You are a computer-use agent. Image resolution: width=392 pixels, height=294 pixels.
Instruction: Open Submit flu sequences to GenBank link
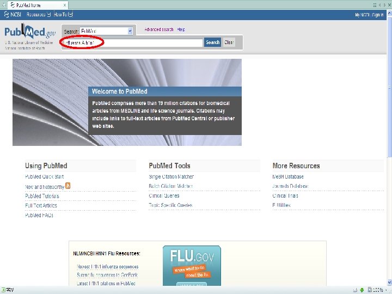pos(107,275)
